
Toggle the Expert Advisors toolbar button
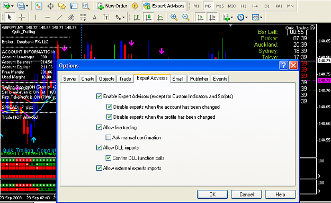tap(164, 6)
